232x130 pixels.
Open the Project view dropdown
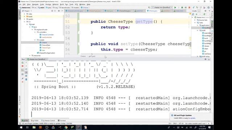27,11
